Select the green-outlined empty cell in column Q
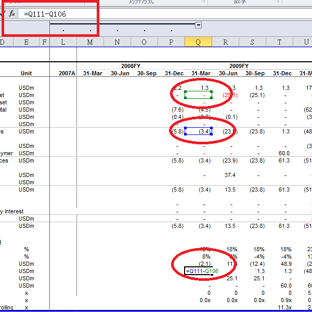The width and height of the screenshot is (312, 312). 198,95
